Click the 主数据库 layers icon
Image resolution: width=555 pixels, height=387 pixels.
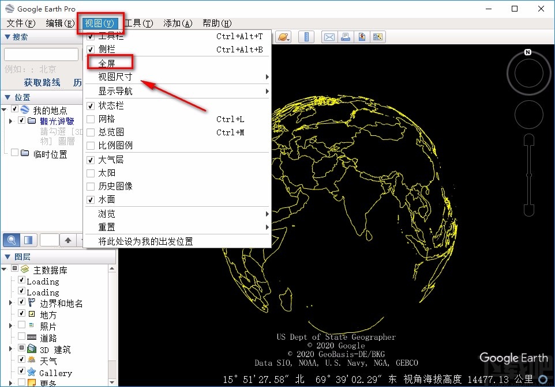[25, 270]
